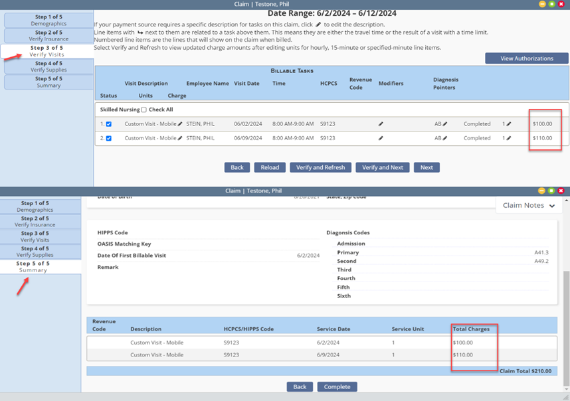Image resolution: width=570 pixels, height=401 pixels.
Task: Edit units pencil for first visit row
Action: [x=509, y=124]
